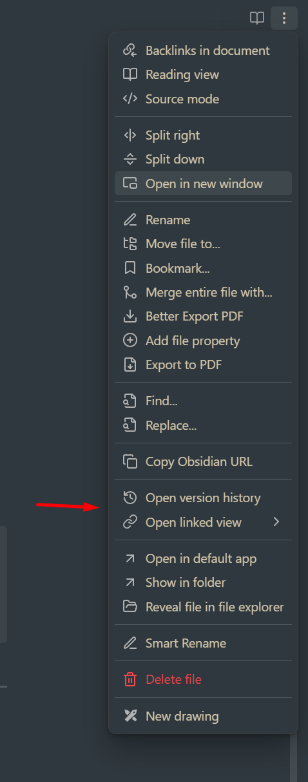This screenshot has width=308, height=782.
Task: Choose Reveal file in file explorer
Action: pos(203,607)
